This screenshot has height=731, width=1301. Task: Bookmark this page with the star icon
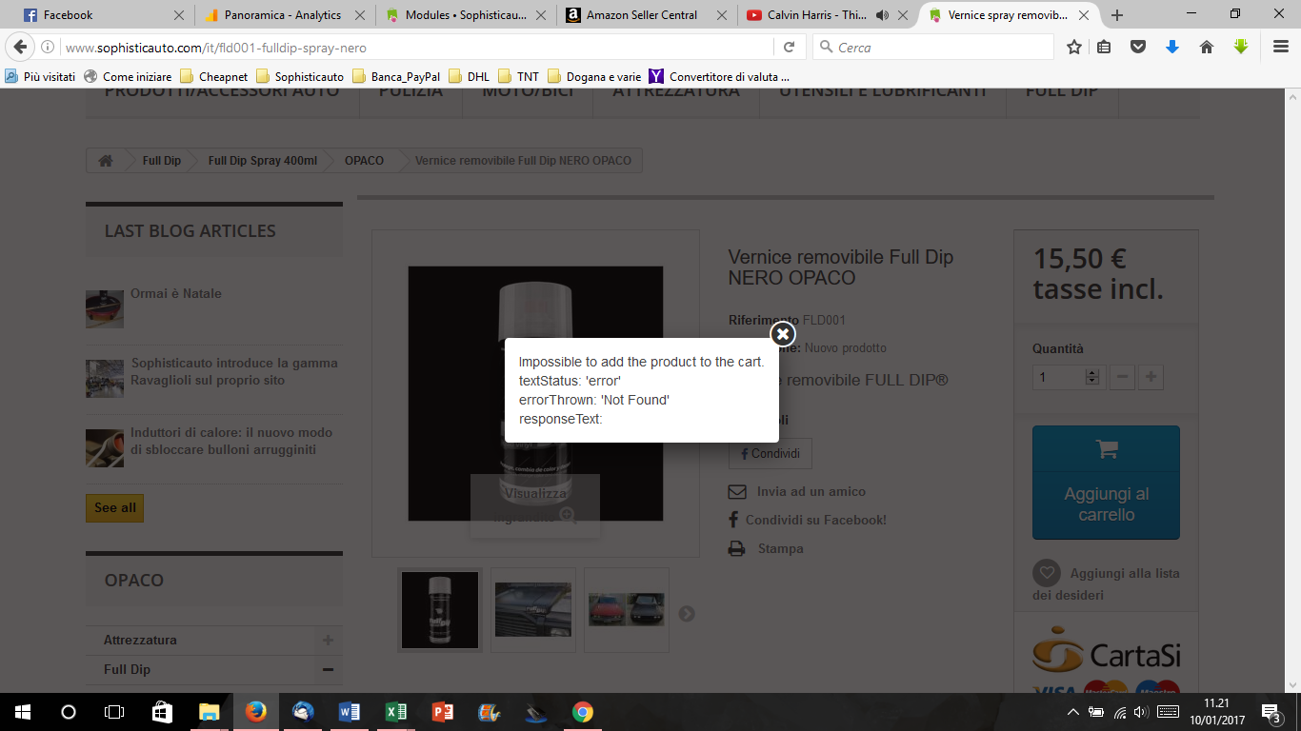pyautogui.click(x=1074, y=47)
